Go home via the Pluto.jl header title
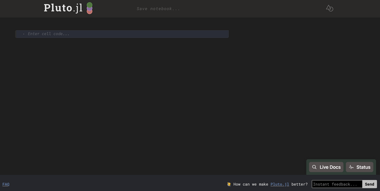 [x=63, y=8]
